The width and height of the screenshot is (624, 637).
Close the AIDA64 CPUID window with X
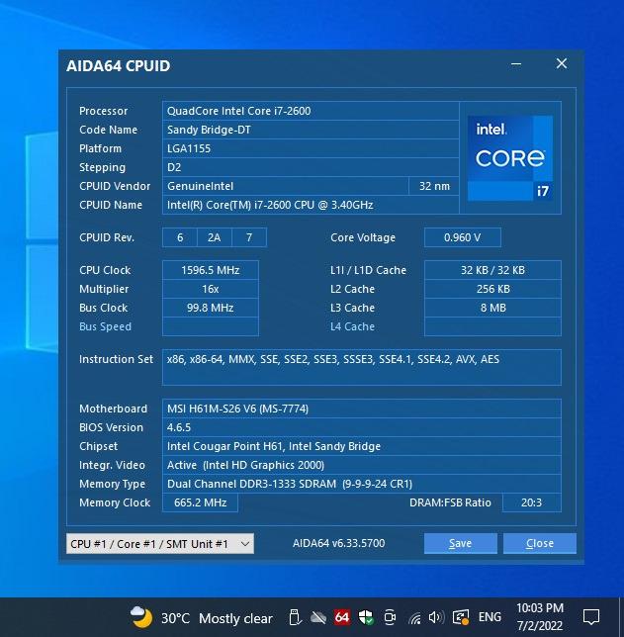click(x=562, y=63)
